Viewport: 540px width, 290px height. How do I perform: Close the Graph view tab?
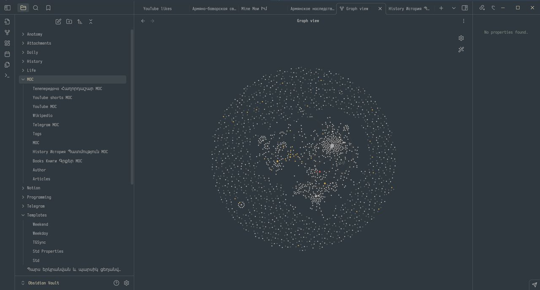(x=380, y=8)
